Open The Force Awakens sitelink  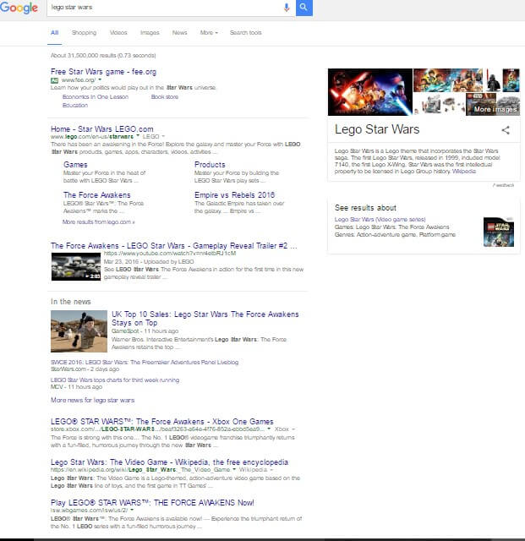point(96,195)
